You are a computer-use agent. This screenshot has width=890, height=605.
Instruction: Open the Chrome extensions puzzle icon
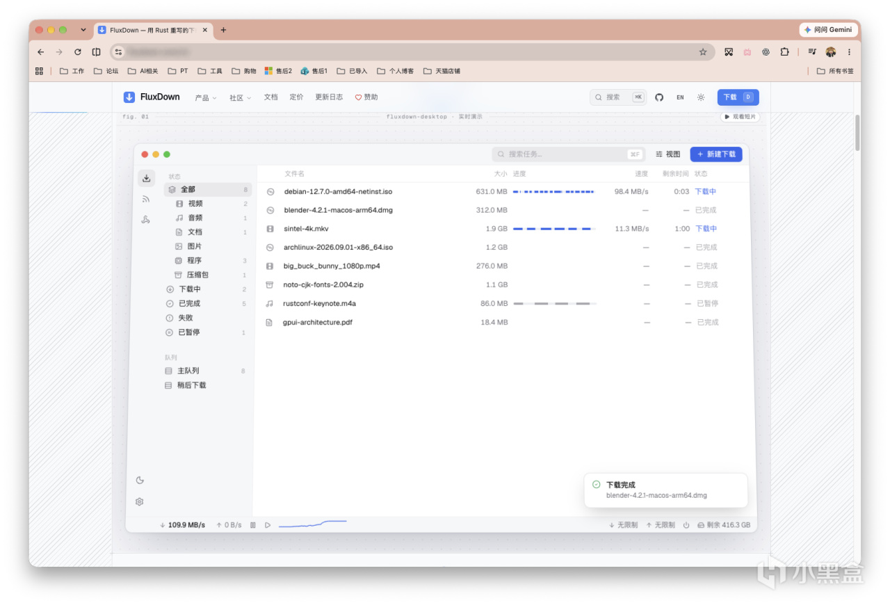[x=784, y=51]
